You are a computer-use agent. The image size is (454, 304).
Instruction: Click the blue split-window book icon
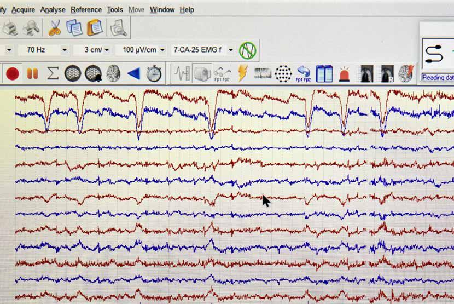pos(324,74)
